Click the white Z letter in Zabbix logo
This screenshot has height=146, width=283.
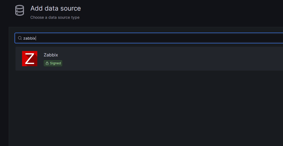(x=30, y=59)
